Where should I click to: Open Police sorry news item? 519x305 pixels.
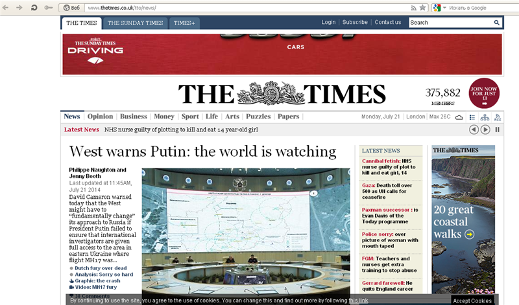pyautogui.click(x=390, y=240)
